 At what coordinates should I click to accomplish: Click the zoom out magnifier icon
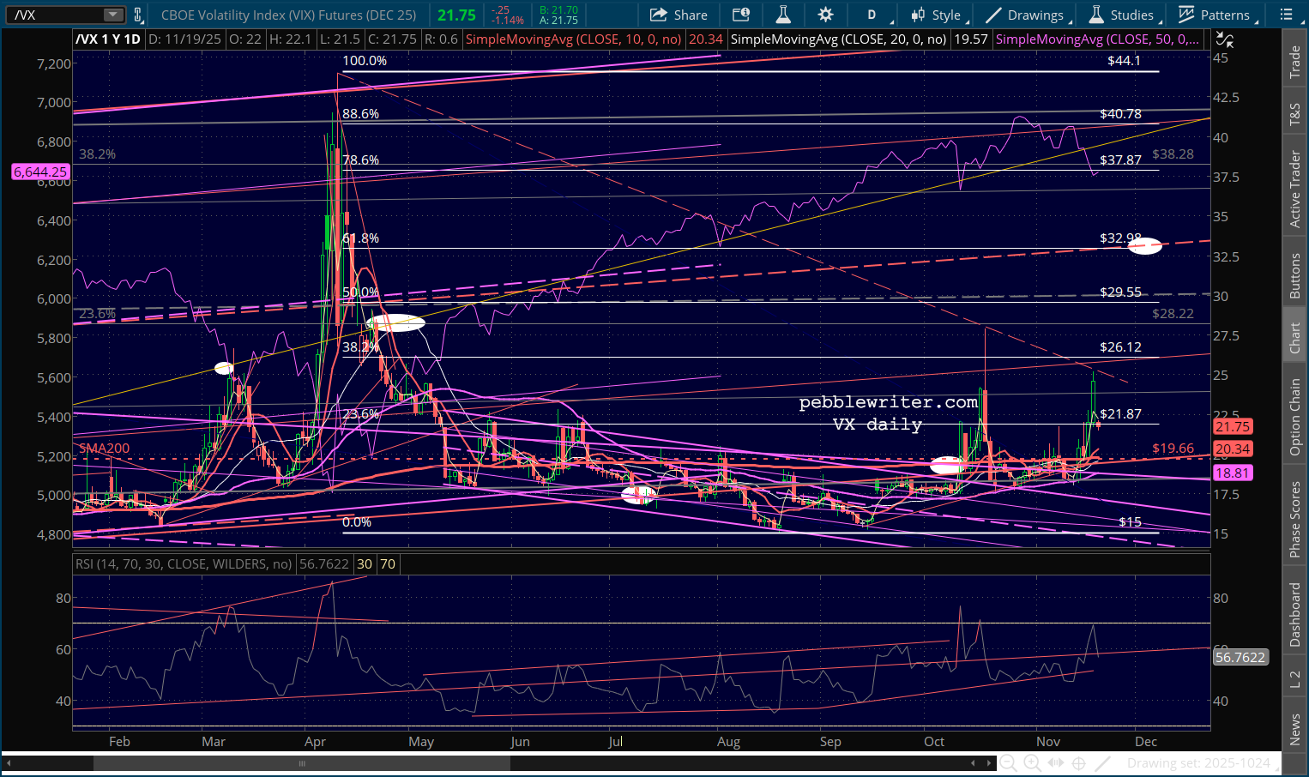[x=1009, y=763]
